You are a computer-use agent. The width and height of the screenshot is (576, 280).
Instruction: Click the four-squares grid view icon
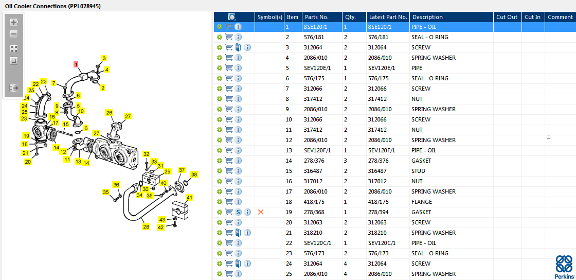(x=14, y=49)
